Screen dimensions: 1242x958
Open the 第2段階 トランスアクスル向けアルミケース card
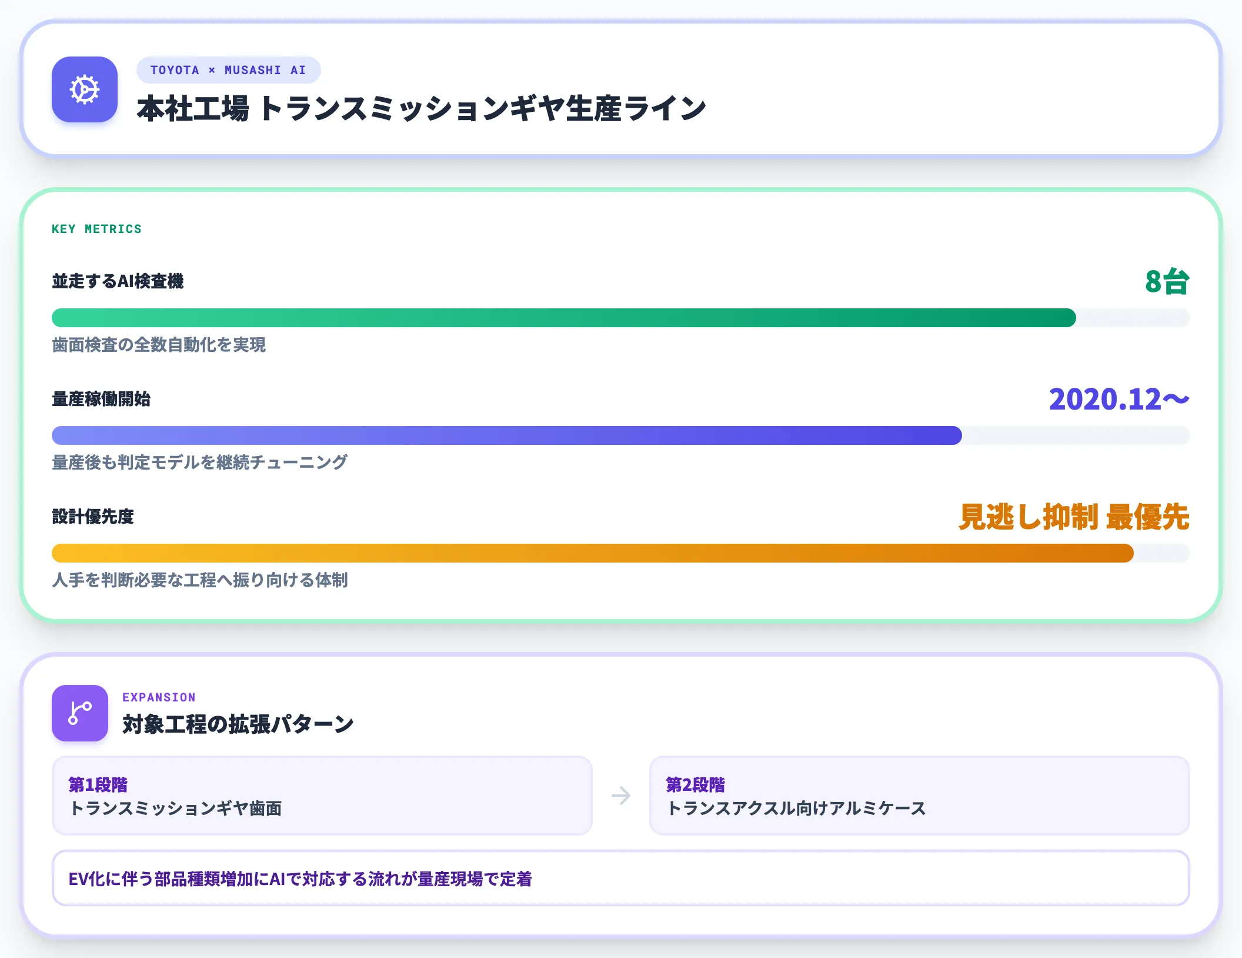pos(920,796)
